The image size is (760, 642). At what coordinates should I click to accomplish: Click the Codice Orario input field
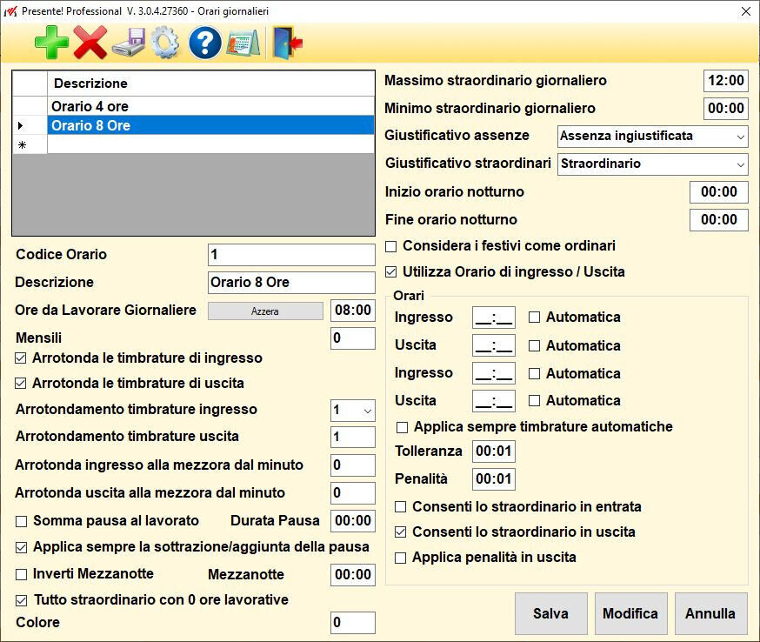point(291,255)
